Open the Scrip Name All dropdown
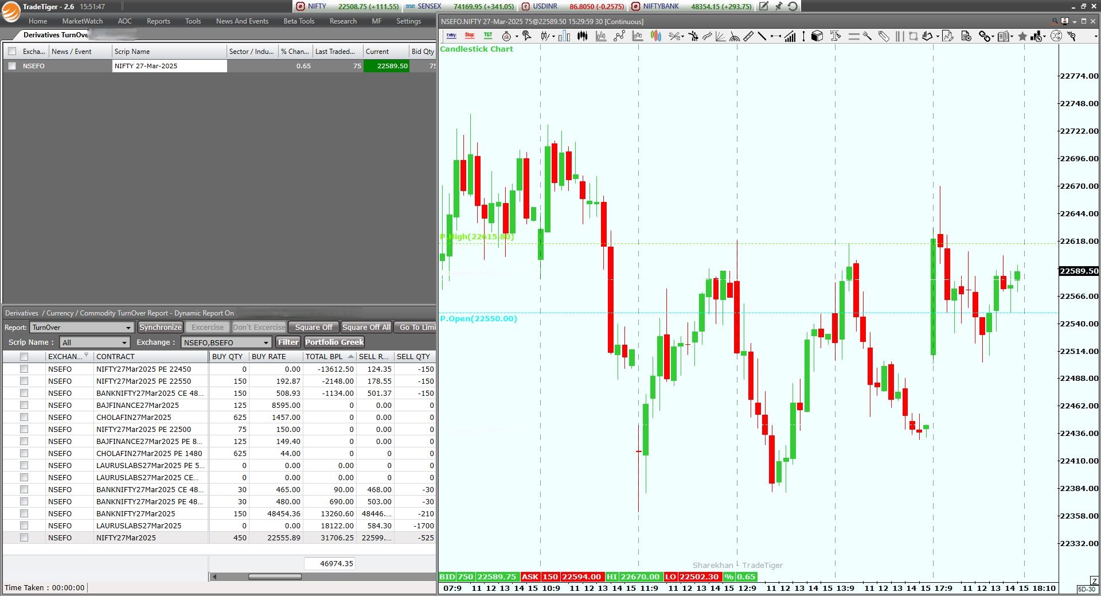 pos(95,342)
